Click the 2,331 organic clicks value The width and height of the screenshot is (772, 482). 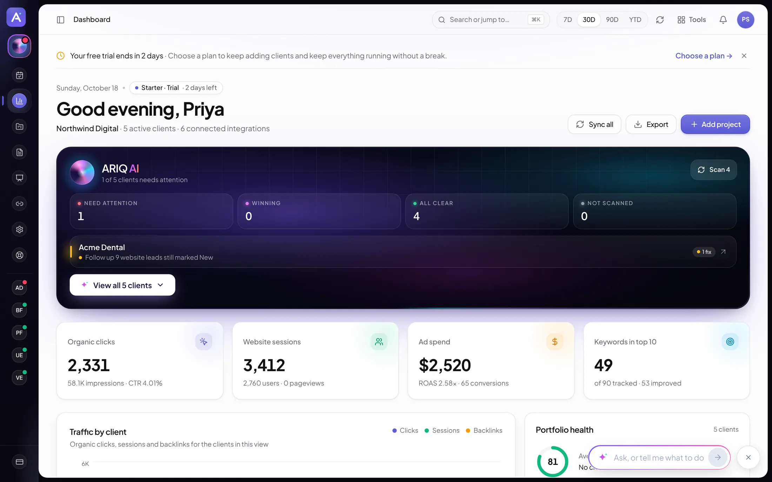(89, 365)
